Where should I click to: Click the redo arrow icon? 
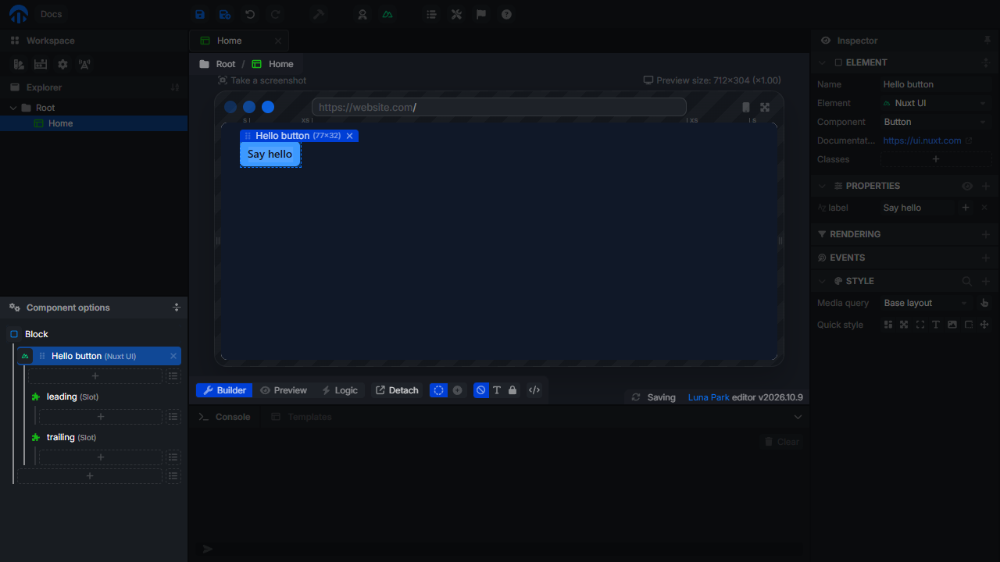pos(275,14)
